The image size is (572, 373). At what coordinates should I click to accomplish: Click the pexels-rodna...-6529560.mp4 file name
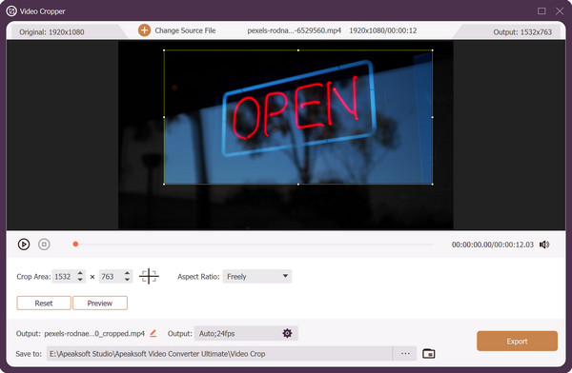[294, 30]
